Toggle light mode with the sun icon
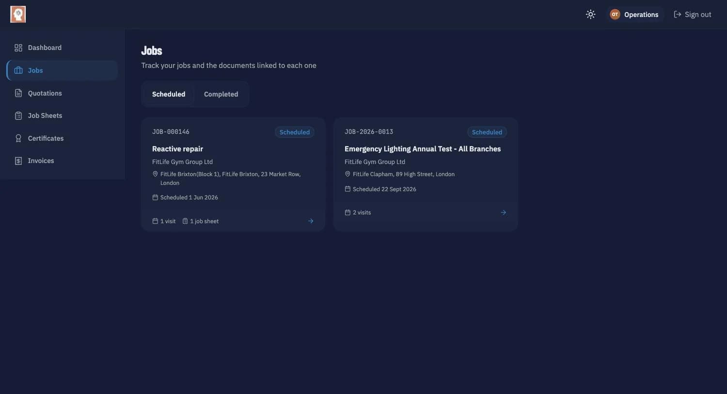The height and width of the screenshot is (394, 727). pos(590,15)
